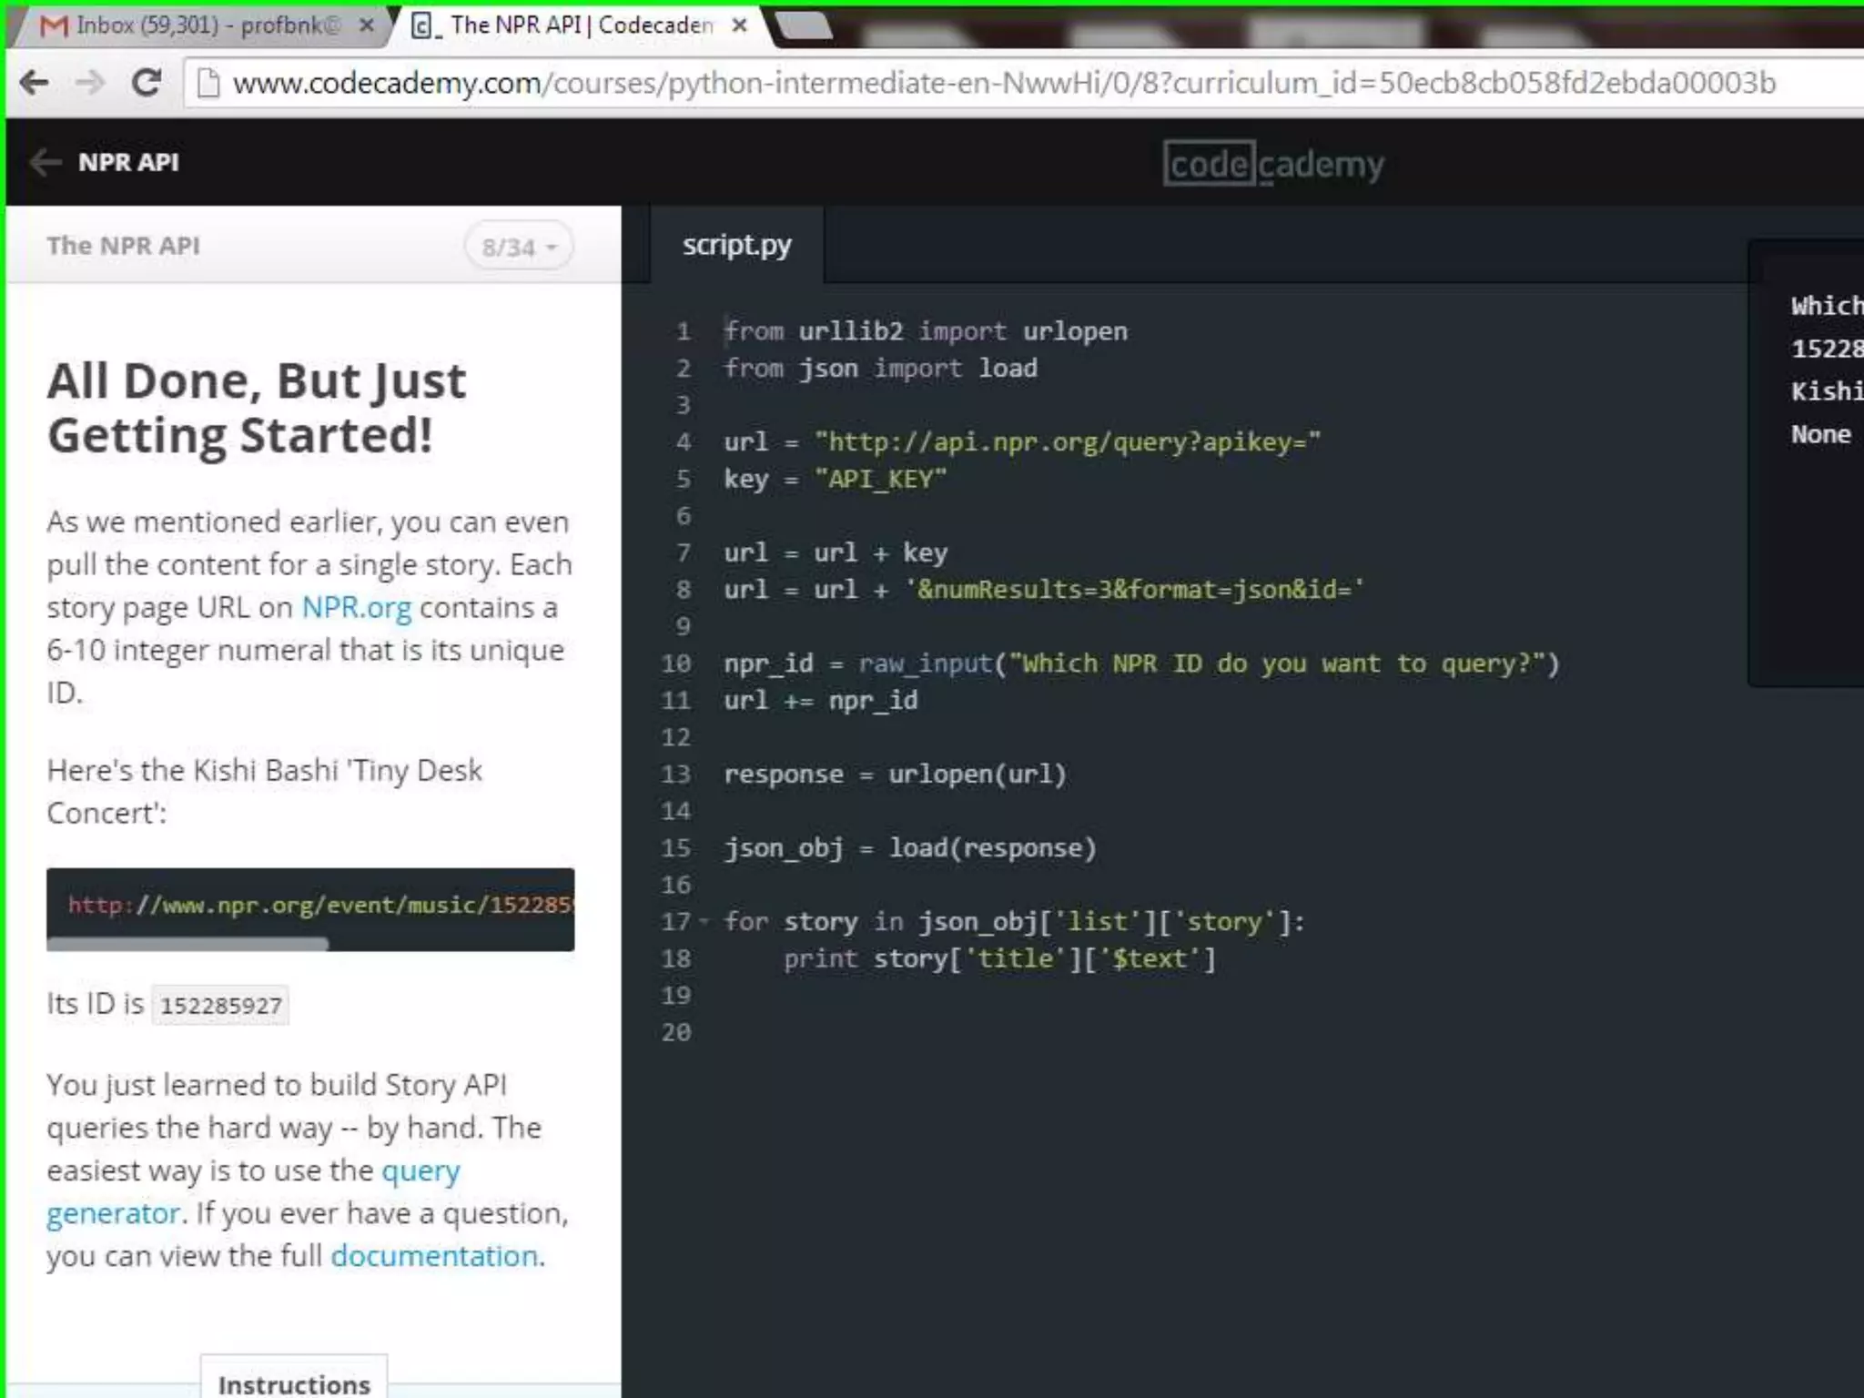The height and width of the screenshot is (1398, 1864).
Task: Open the NPR.org link
Action: pyautogui.click(x=357, y=607)
